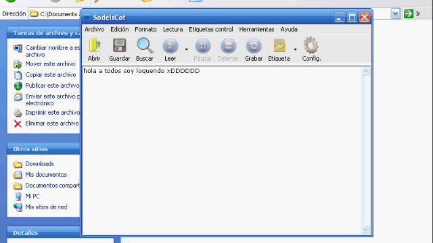Viewport: 433px width, 243px height.
Task: Open Documentos compartidos link
Action: click(x=53, y=186)
